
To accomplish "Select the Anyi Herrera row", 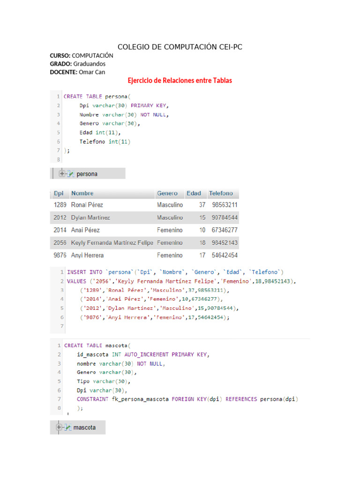I will pyautogui.click(x=144, y=255).
